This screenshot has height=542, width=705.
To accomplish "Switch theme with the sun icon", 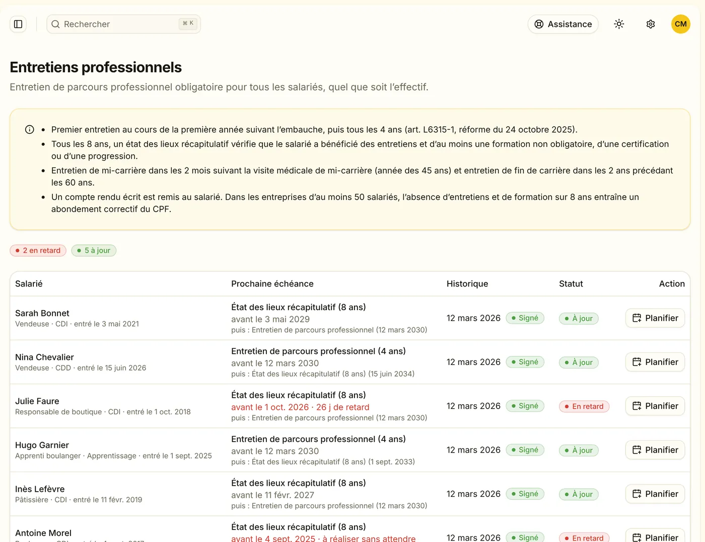I will pyautogui.click(x=619, y=24).
